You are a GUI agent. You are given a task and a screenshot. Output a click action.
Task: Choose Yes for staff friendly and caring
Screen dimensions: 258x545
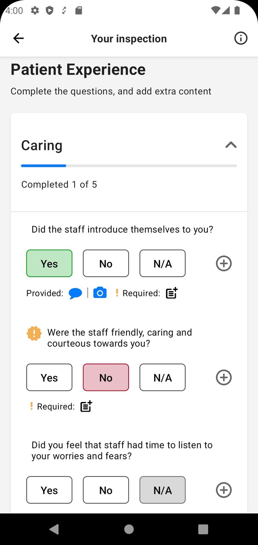click(49, 377)
